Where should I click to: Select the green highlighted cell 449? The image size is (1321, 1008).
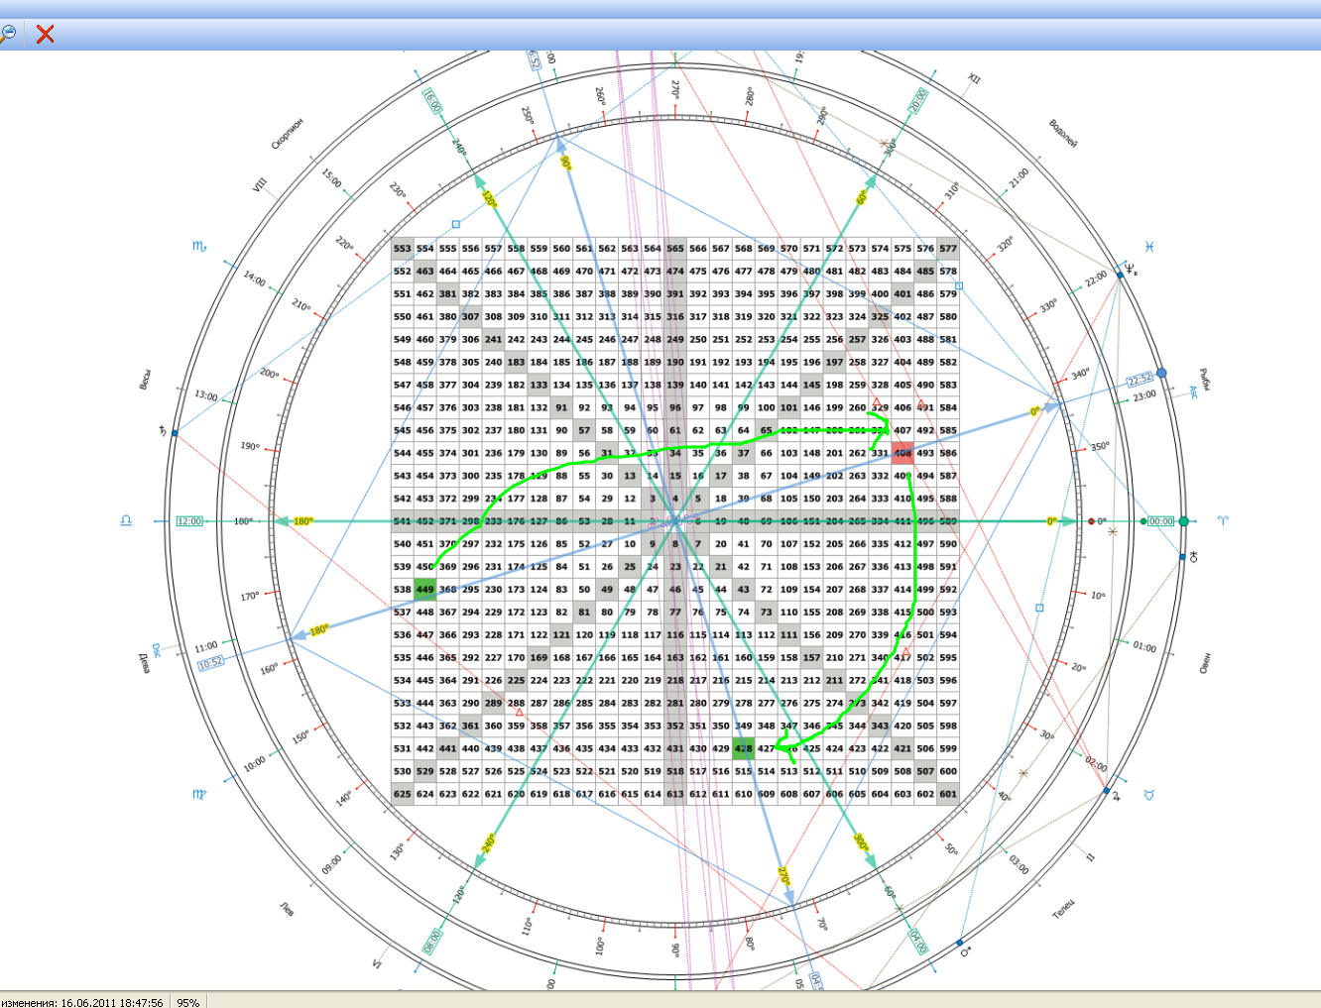tap(425, 590)
